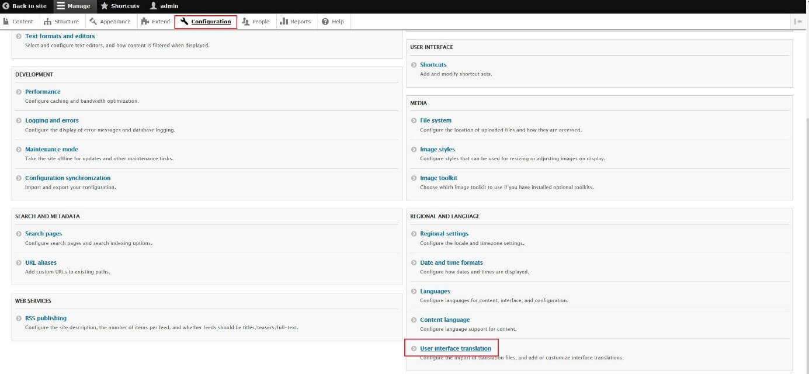This screenshot has width=809, height=374.
Task: Open the Performance settings link
Action: (x=43, y=92)
